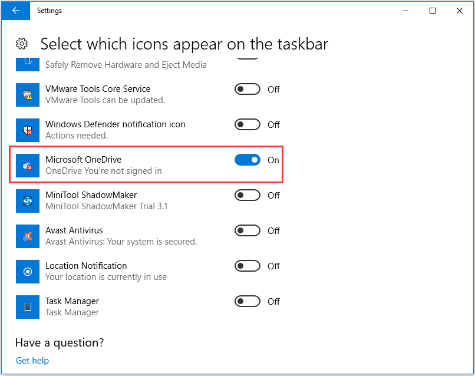The width and height of the screenshot is (475, 376).
Task: Enable the MiniTool ShadowMaker toggle
Action: [x=248, y=196]
